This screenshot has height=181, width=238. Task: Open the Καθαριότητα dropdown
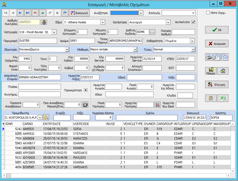[192, 41]
